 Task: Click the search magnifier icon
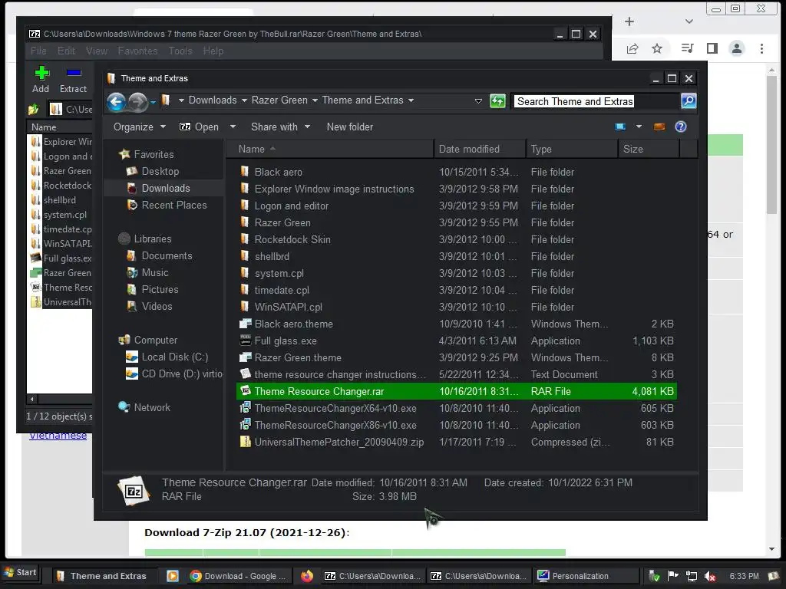coord(689,101)
